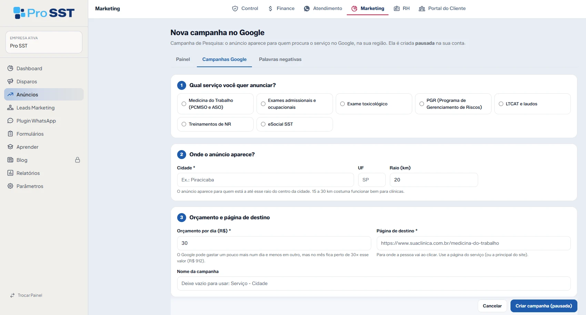This screenshot has height=315, width=586.
Task: Focus the Página de destino URL field
Action: point(474,243)
